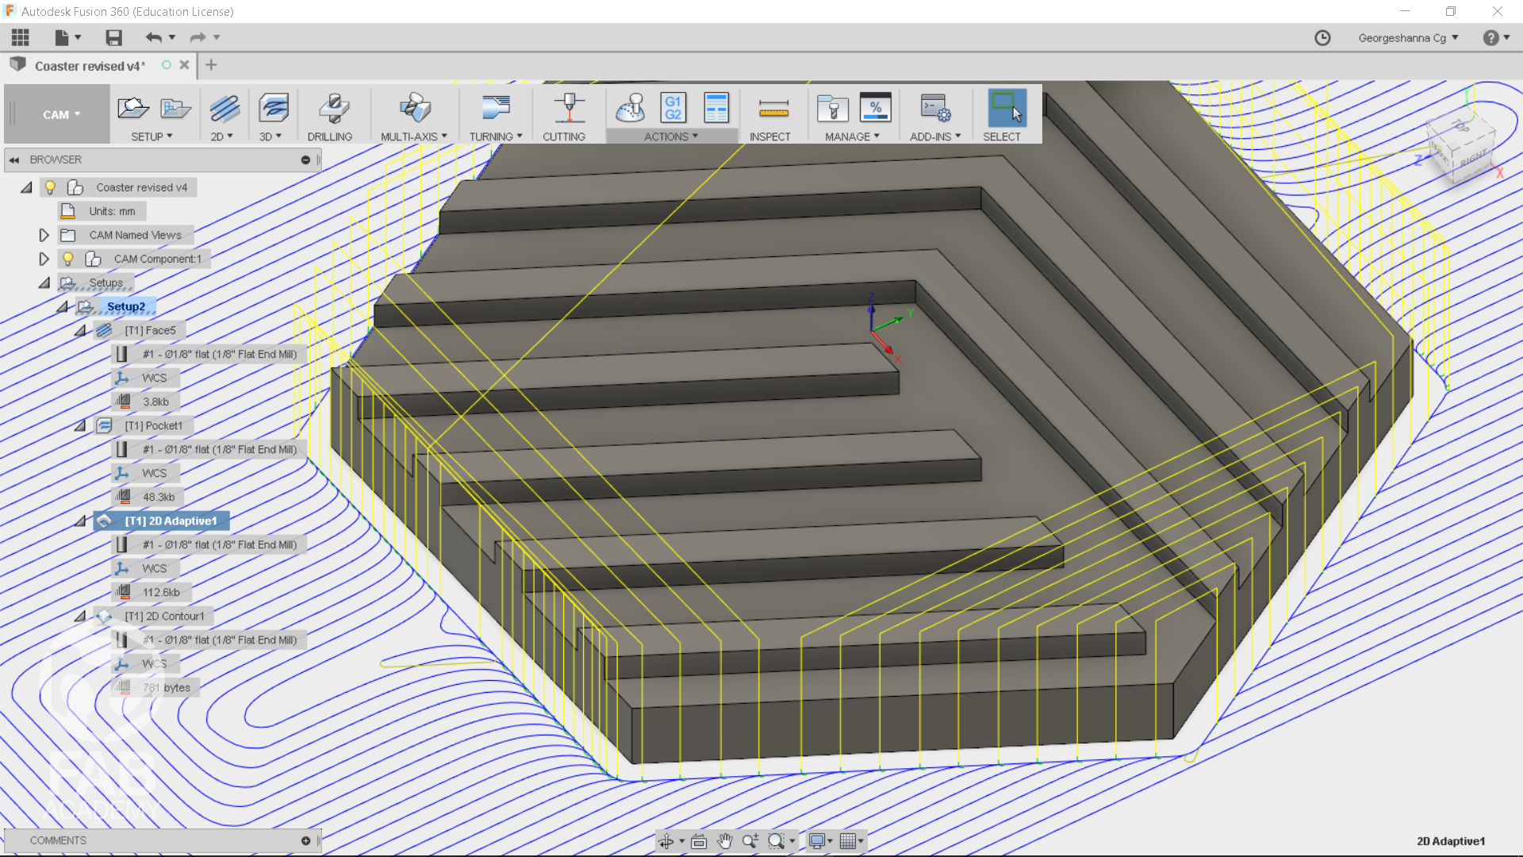Open the Georgeshanna Cg account menu

tap(1408, 37)
